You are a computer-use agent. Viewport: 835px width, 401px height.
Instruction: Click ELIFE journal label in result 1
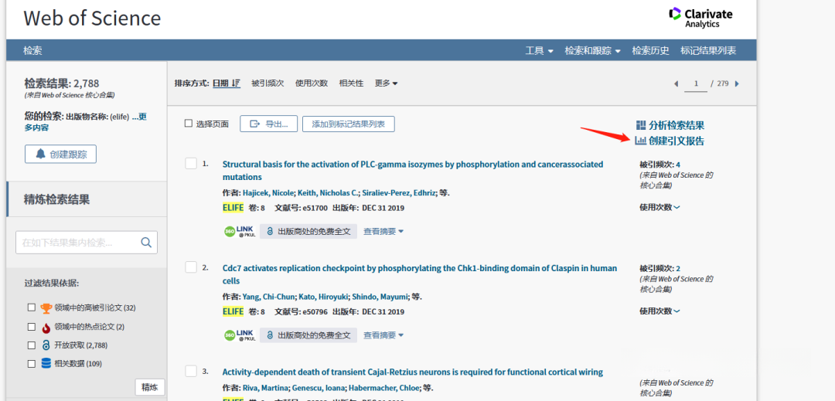pos(233,207)
